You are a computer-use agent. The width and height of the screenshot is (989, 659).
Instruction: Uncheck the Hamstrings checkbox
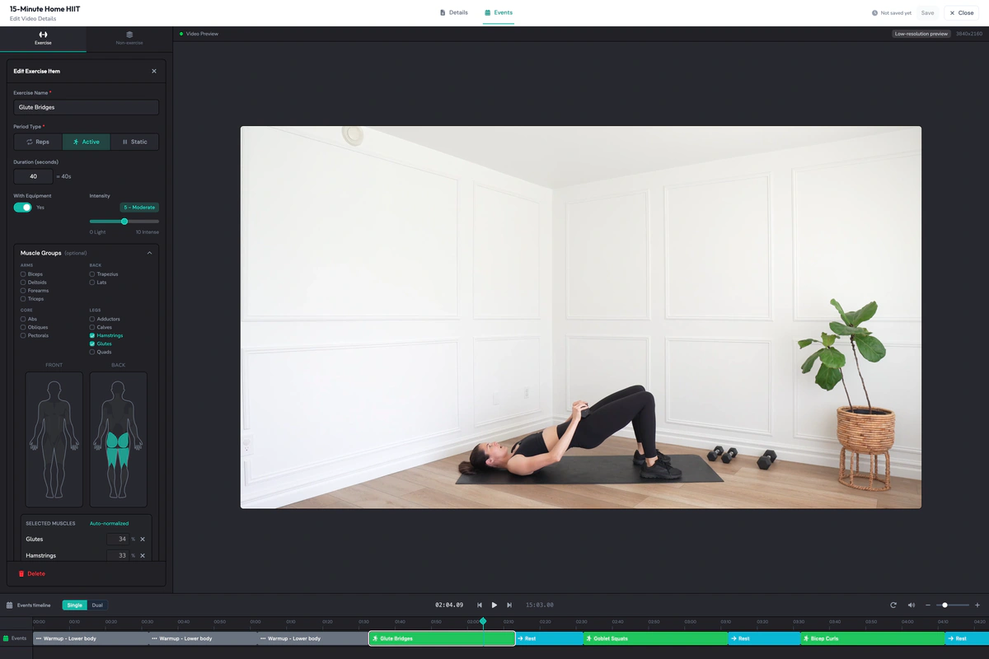pyautogui.click(x=92, y=335)
